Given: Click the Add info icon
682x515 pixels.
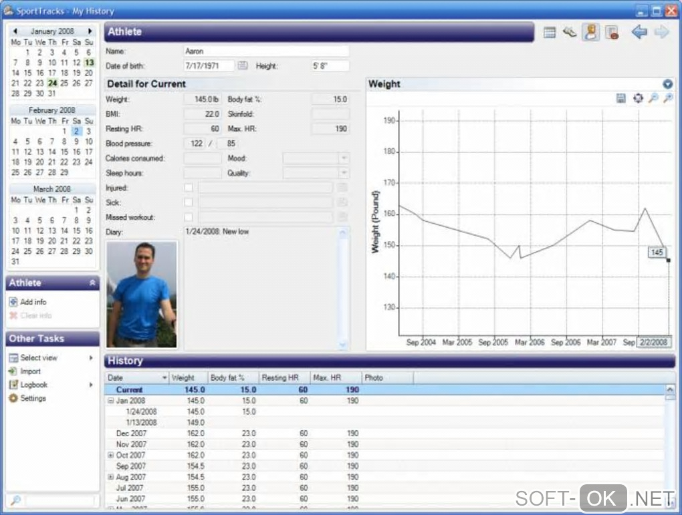Looking at the screenshot, I should point(13,302).
